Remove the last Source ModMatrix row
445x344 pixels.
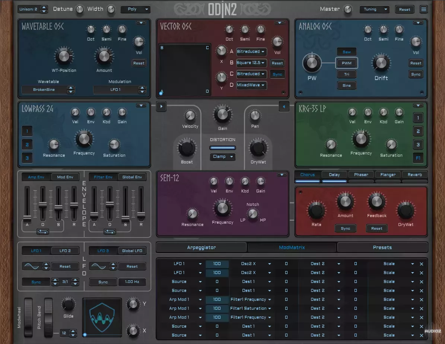coord(422,335)
